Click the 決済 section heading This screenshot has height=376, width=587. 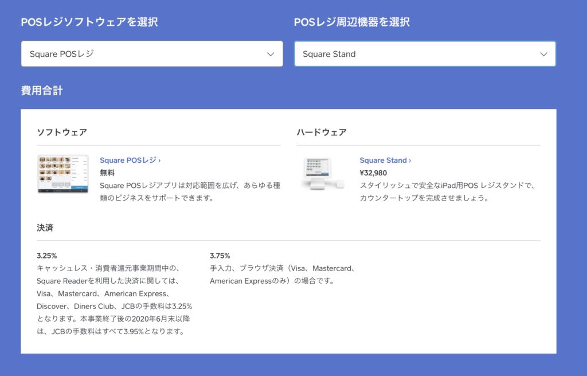(x=45, y=228)
